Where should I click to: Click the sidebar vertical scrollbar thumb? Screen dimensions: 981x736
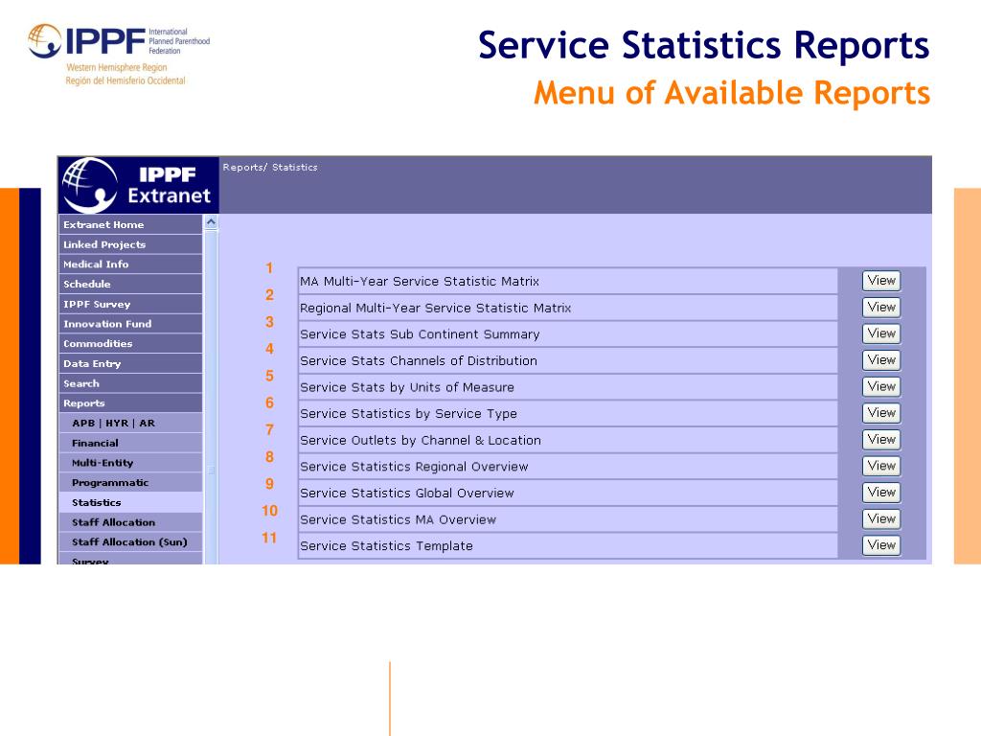[x=211, y=397]
